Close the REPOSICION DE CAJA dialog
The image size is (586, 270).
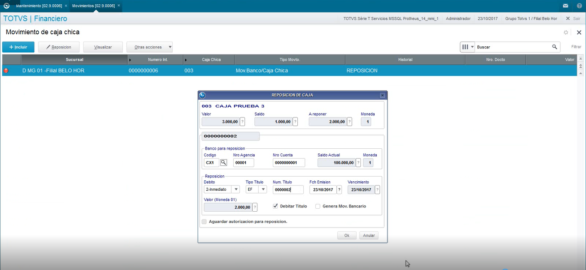tap(382, 95)
